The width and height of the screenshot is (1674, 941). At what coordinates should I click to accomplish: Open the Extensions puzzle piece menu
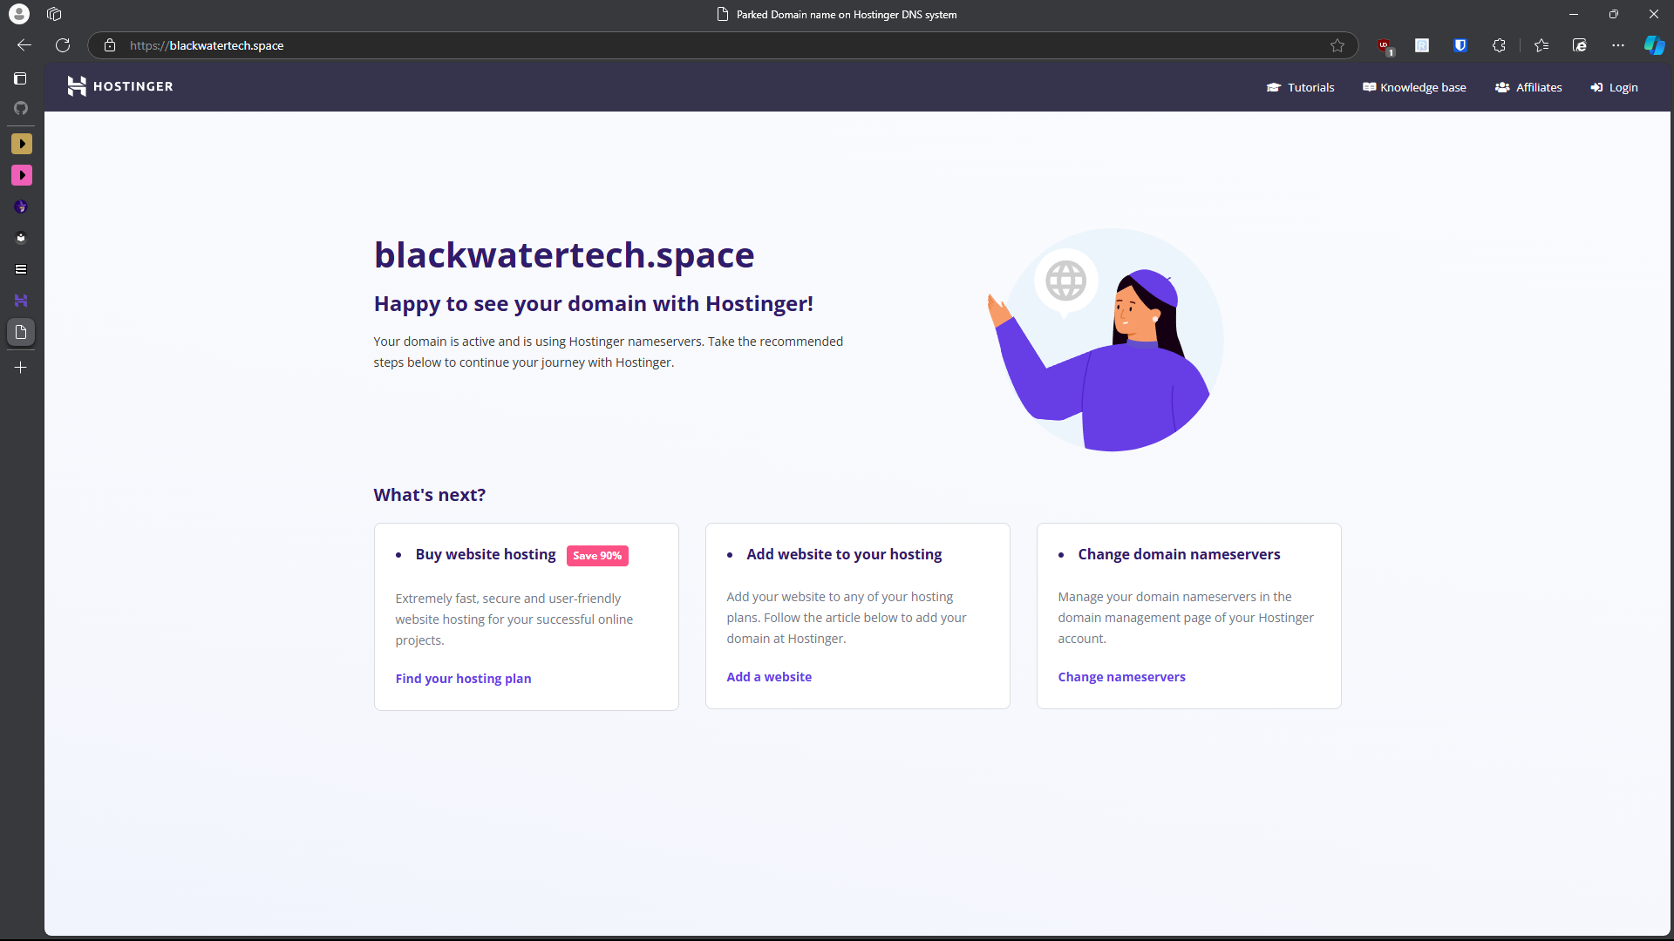1499,45
